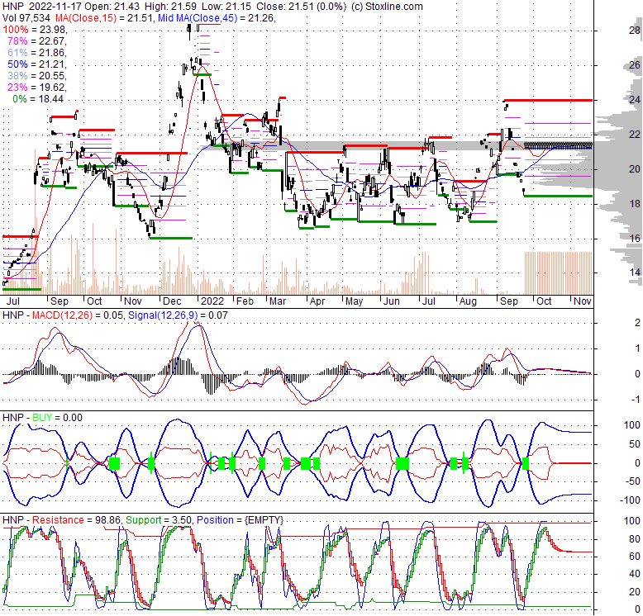The height and width of the screenshot is (616, 643).
Task: Click the 'Aug' month label on axis
Action: point(468,301)
